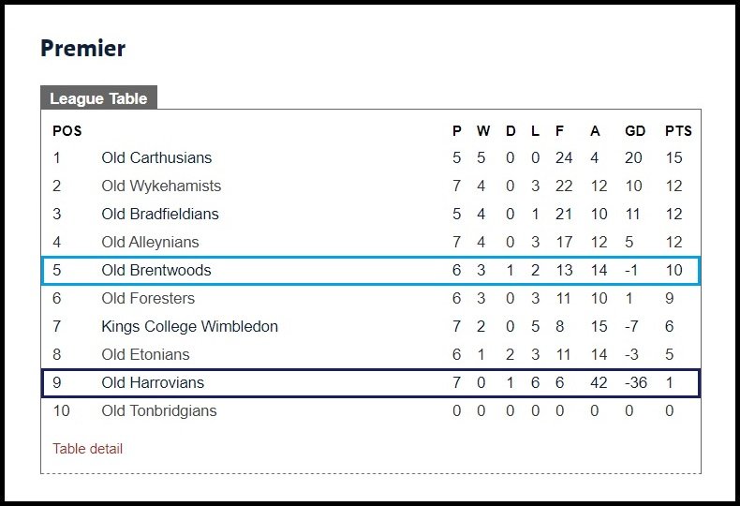
Task: Open the League Table tab
Action: tap(98, 97)
